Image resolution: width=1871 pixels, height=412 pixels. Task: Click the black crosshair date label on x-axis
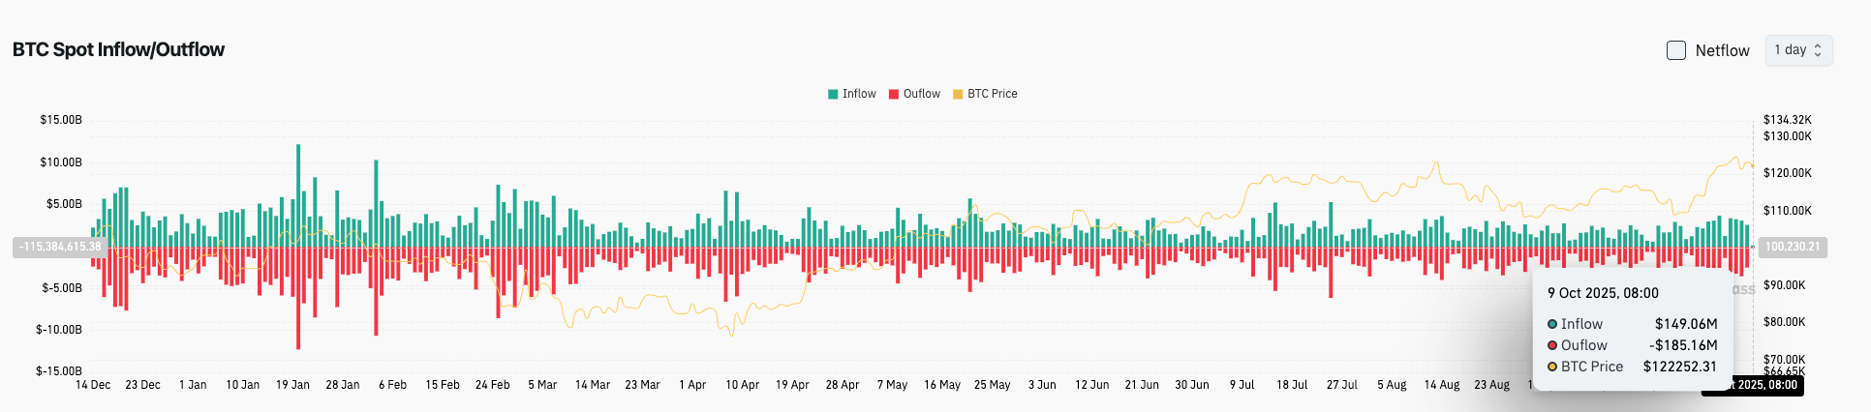point(1753,385)
